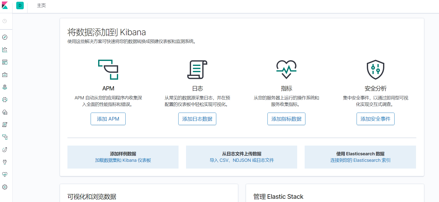Screen dimensions: 439x202
Task: Click the APM title under icon
Action: (108, 88)
